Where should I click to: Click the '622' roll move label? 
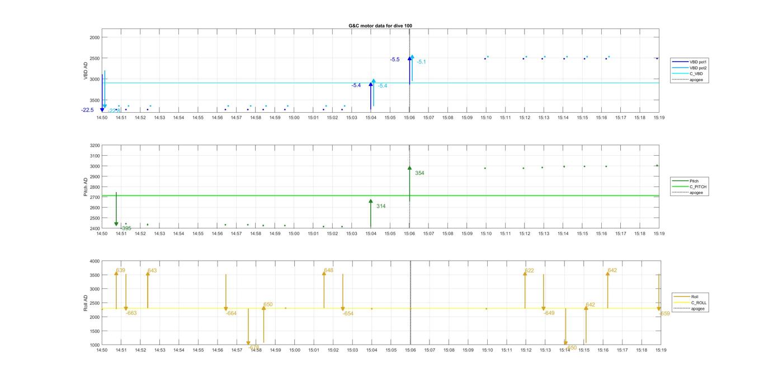coord(529,271)
